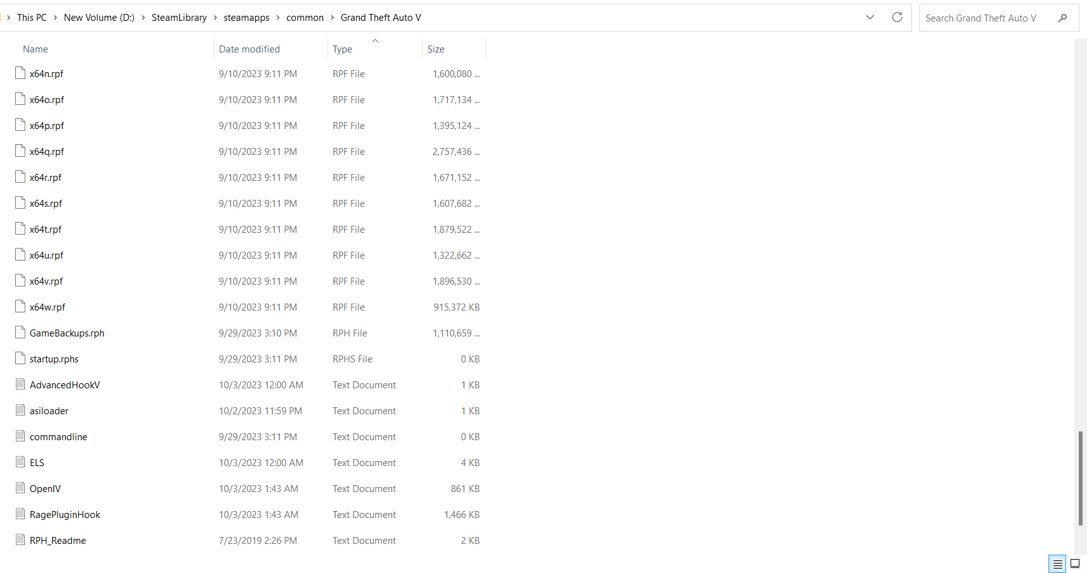Open SteamLibrary in the address path
1087x573 pixels.
(179, 18)
